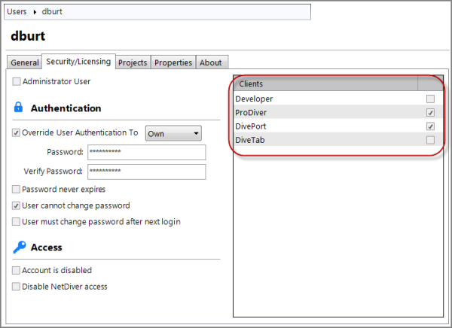Click the breadcrumb arrow after Users
Image resolution: width=452 pixels, height=328 pixels.
tap(34, 12)
